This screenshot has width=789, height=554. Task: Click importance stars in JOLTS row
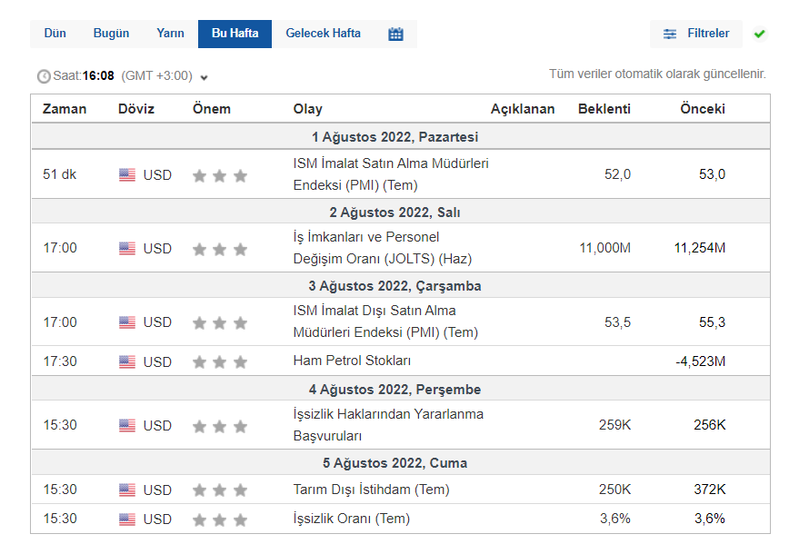[220, 249]
